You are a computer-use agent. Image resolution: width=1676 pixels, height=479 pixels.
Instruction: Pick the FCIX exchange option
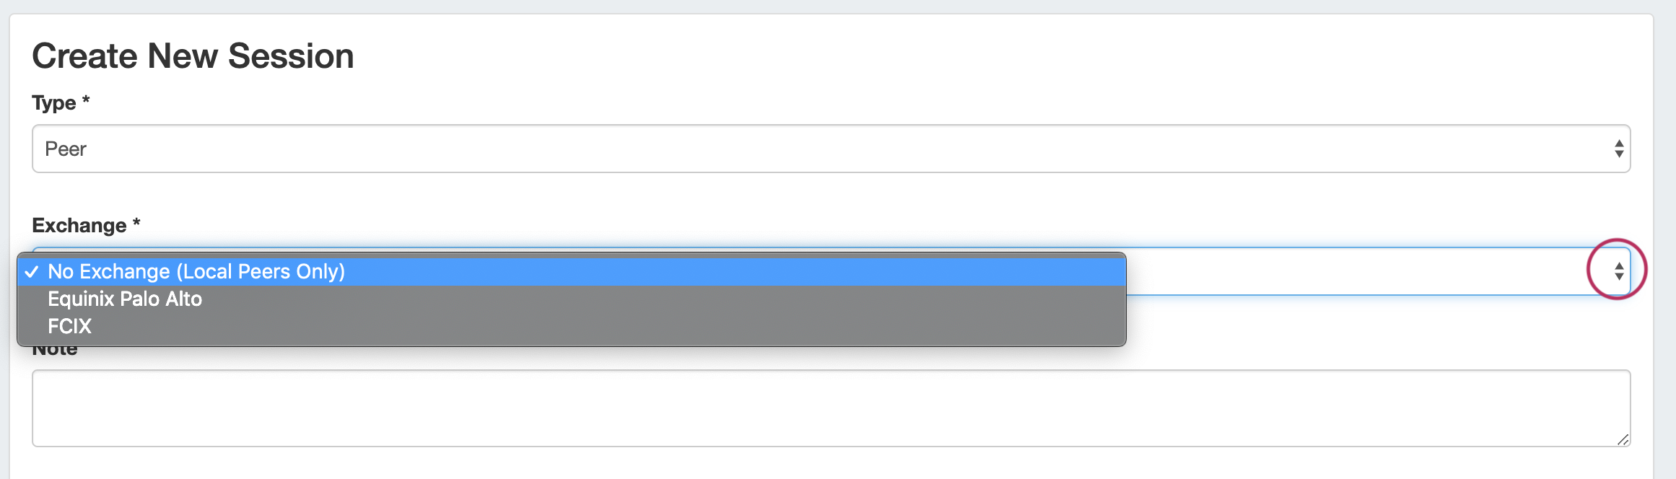point(69,326)
